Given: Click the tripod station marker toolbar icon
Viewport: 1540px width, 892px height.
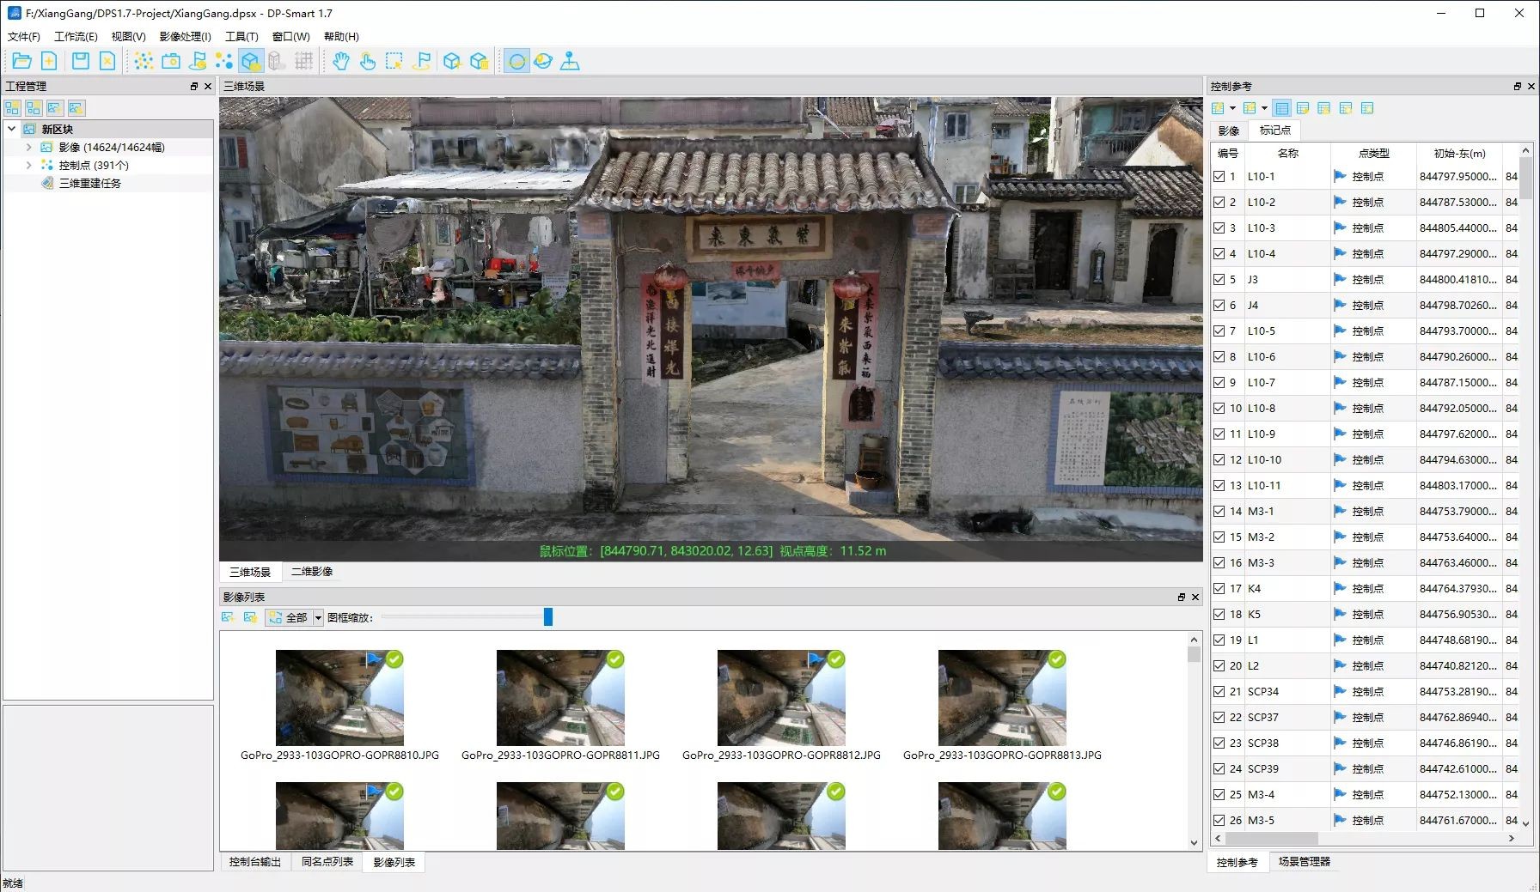Looking at the screenshot, I should 570,61.
